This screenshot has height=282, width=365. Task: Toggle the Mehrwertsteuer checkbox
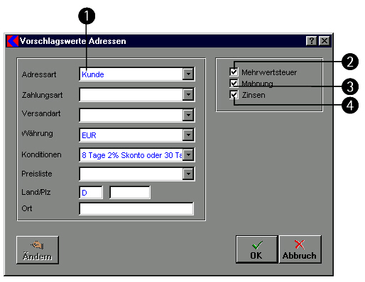coord(234,72)
